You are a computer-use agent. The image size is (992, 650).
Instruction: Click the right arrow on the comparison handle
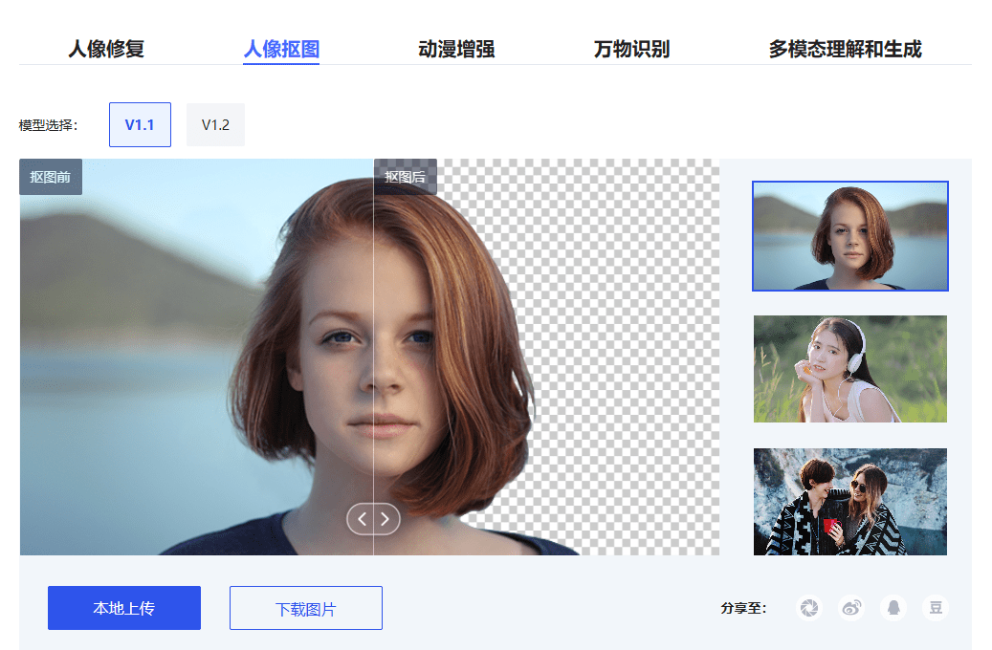pos(385,518)
